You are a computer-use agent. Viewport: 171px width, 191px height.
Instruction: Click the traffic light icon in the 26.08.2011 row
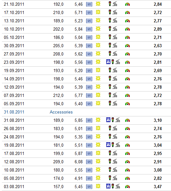[x=110, y=128]
